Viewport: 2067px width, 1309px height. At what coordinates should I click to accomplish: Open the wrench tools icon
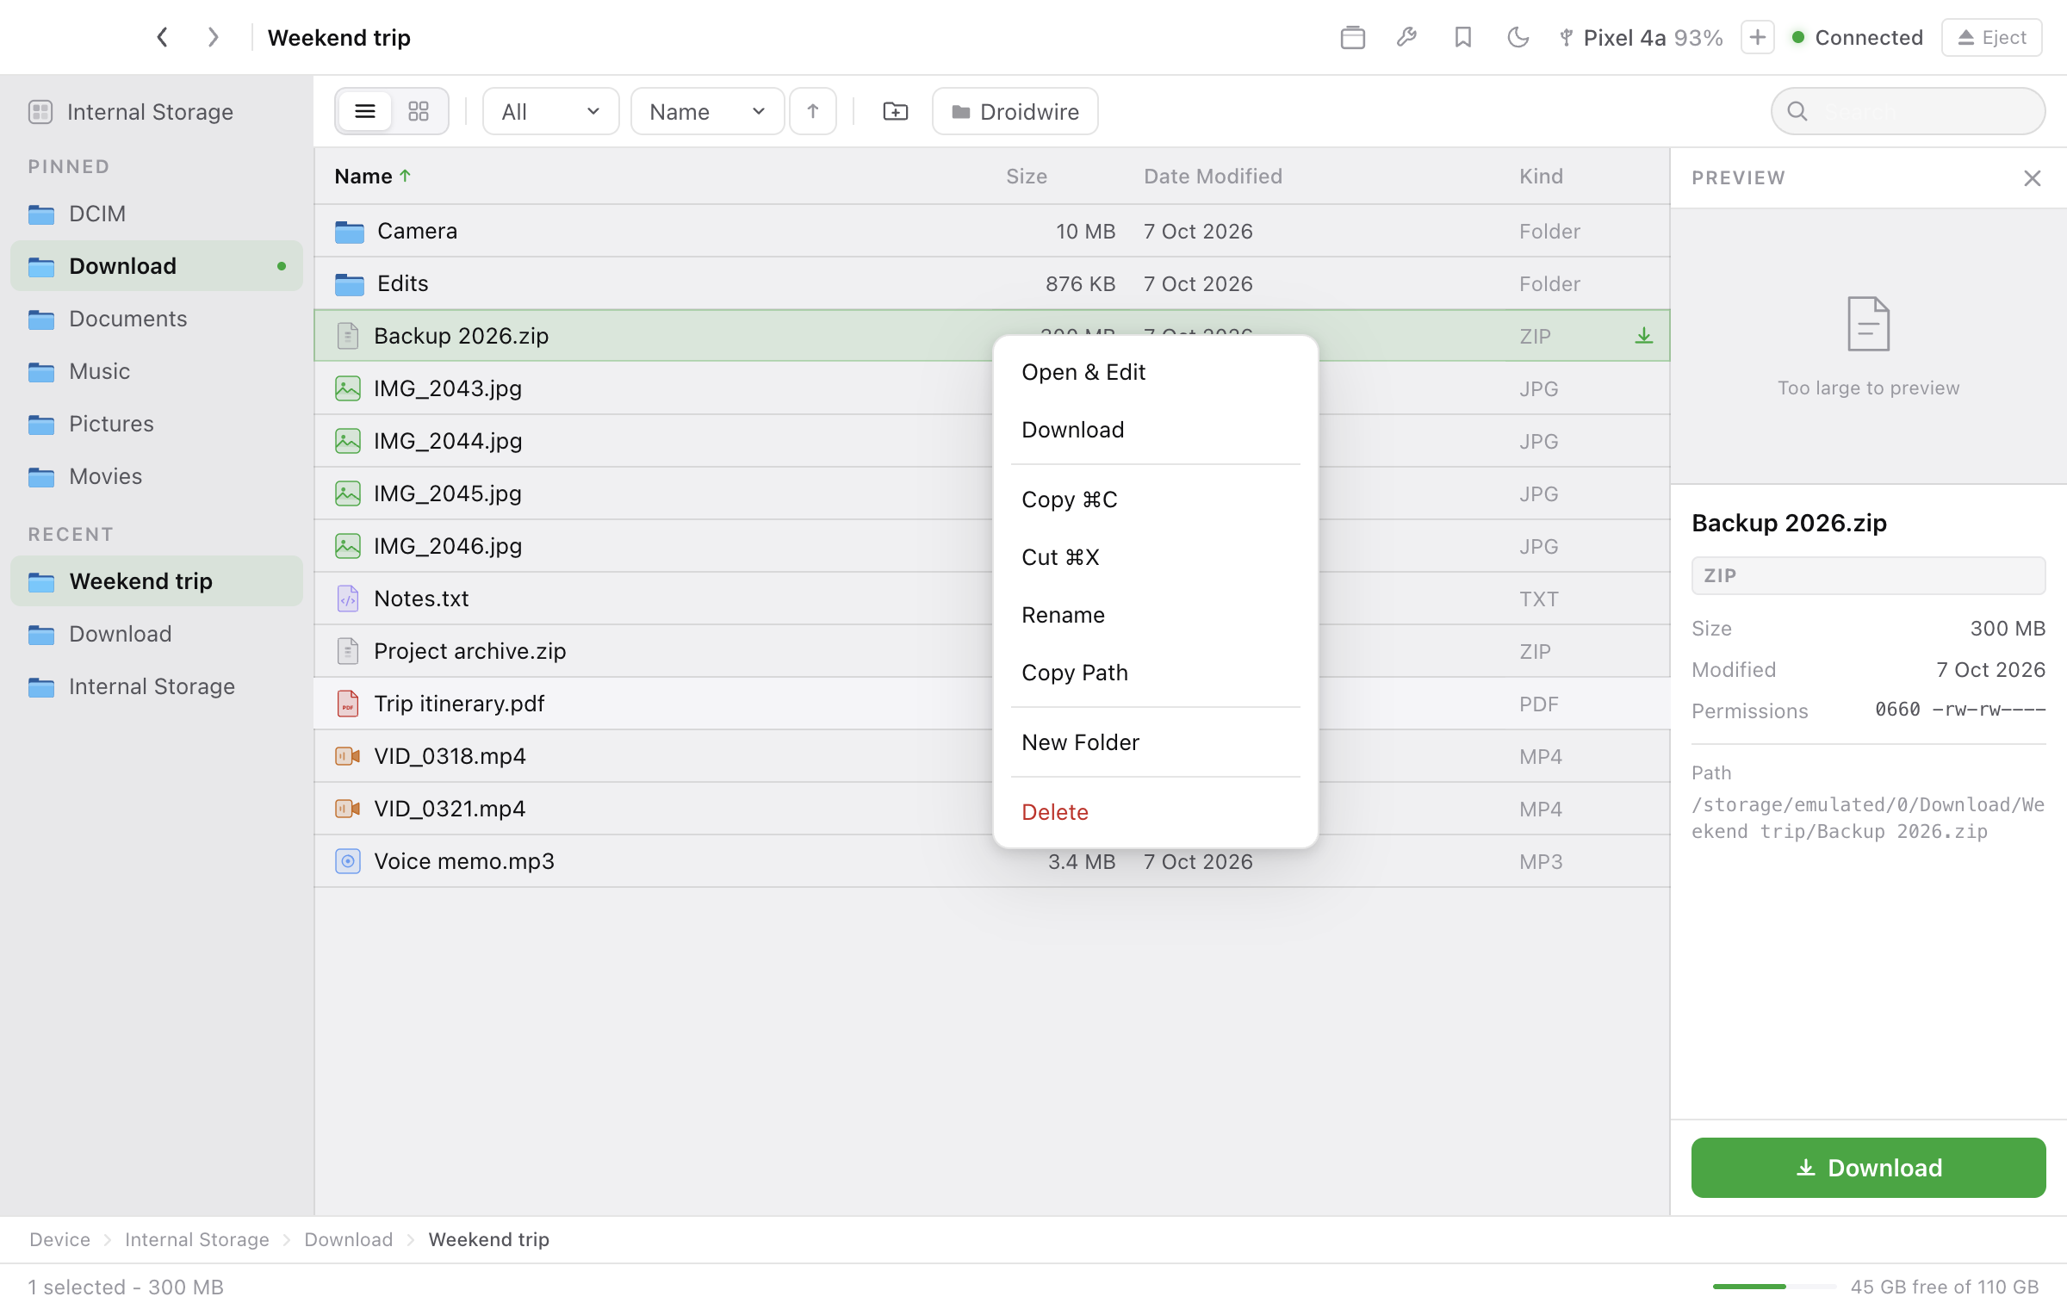(x=1407, y=37)
